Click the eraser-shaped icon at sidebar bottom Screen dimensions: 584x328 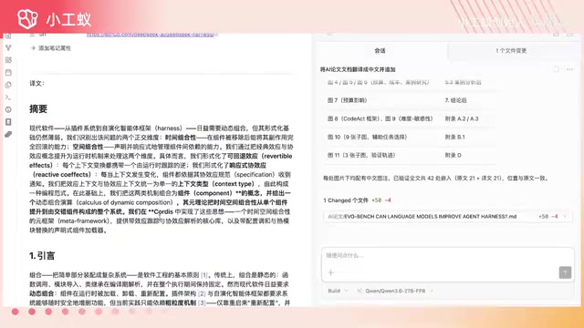[8, 134]
